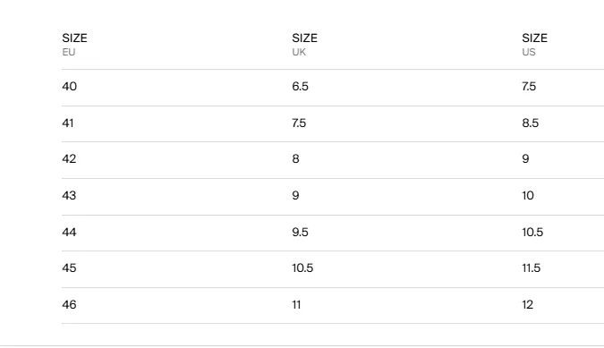Click the UK size 9.5 value

(300, 232)
